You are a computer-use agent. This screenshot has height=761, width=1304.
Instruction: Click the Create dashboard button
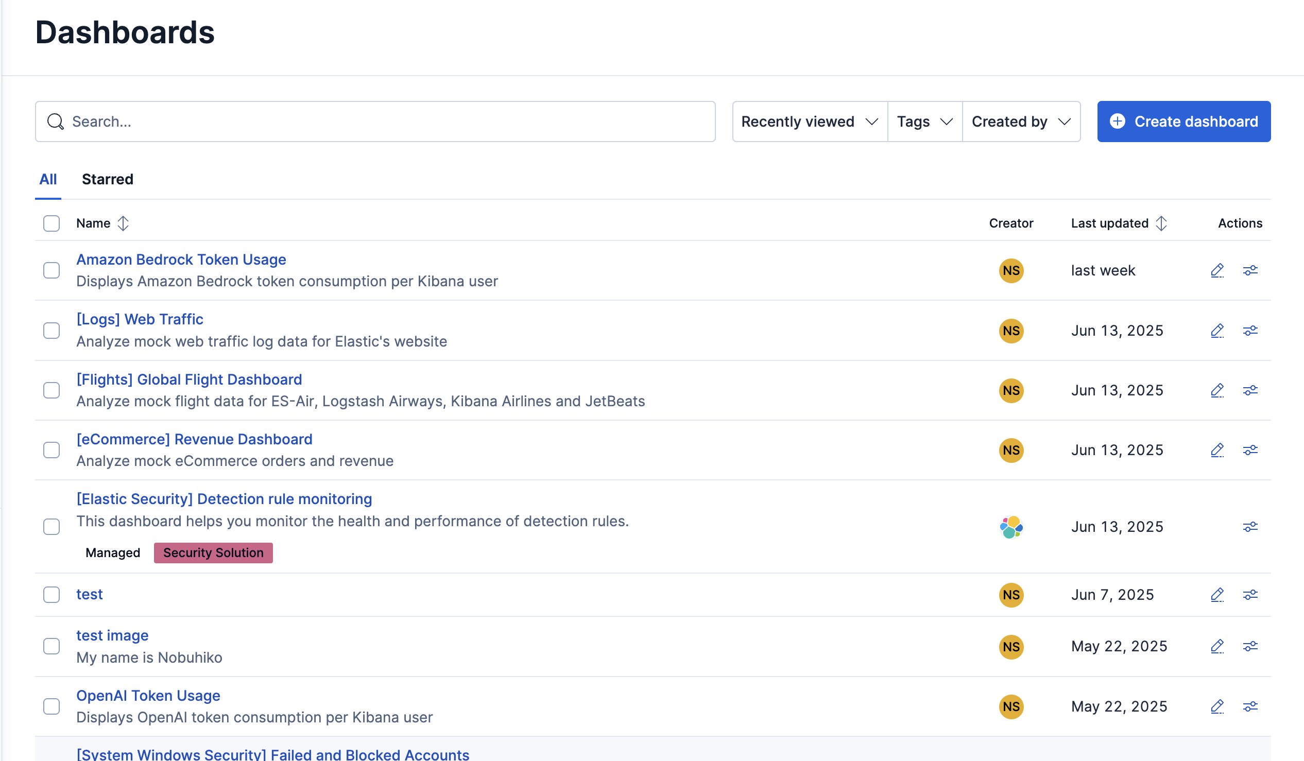pyautogui.click(x=1183, y=122)
